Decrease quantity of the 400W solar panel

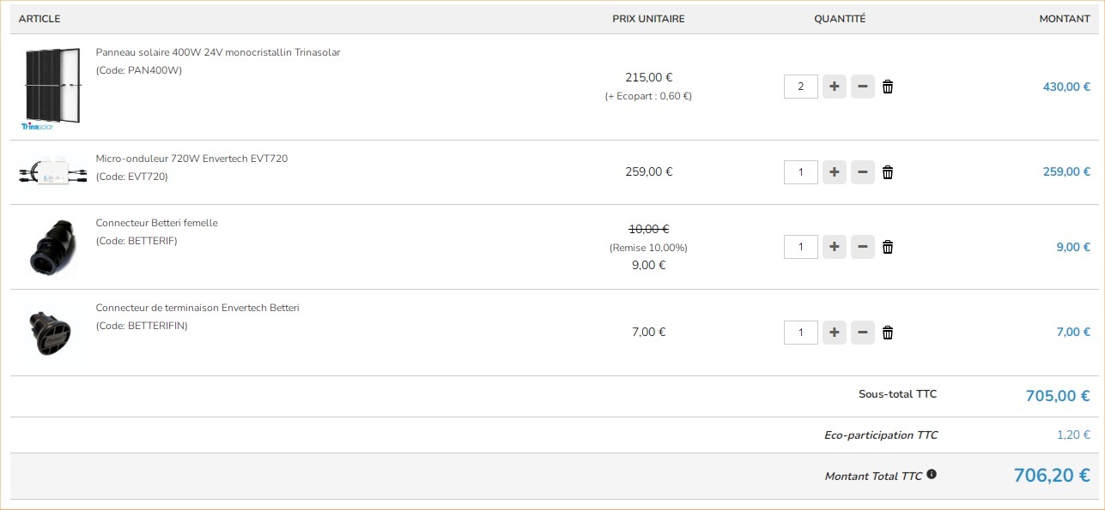862,87
